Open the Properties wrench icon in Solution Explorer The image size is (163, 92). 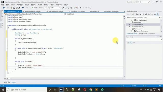coord(155,14)
